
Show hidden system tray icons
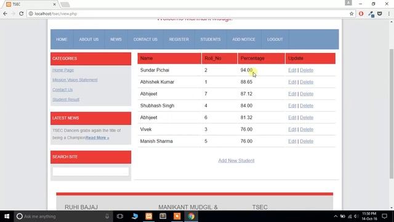click(x=336, y=216)
